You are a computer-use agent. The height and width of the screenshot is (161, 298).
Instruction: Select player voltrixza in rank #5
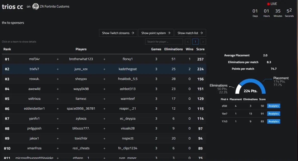click(x=34, y=98)
